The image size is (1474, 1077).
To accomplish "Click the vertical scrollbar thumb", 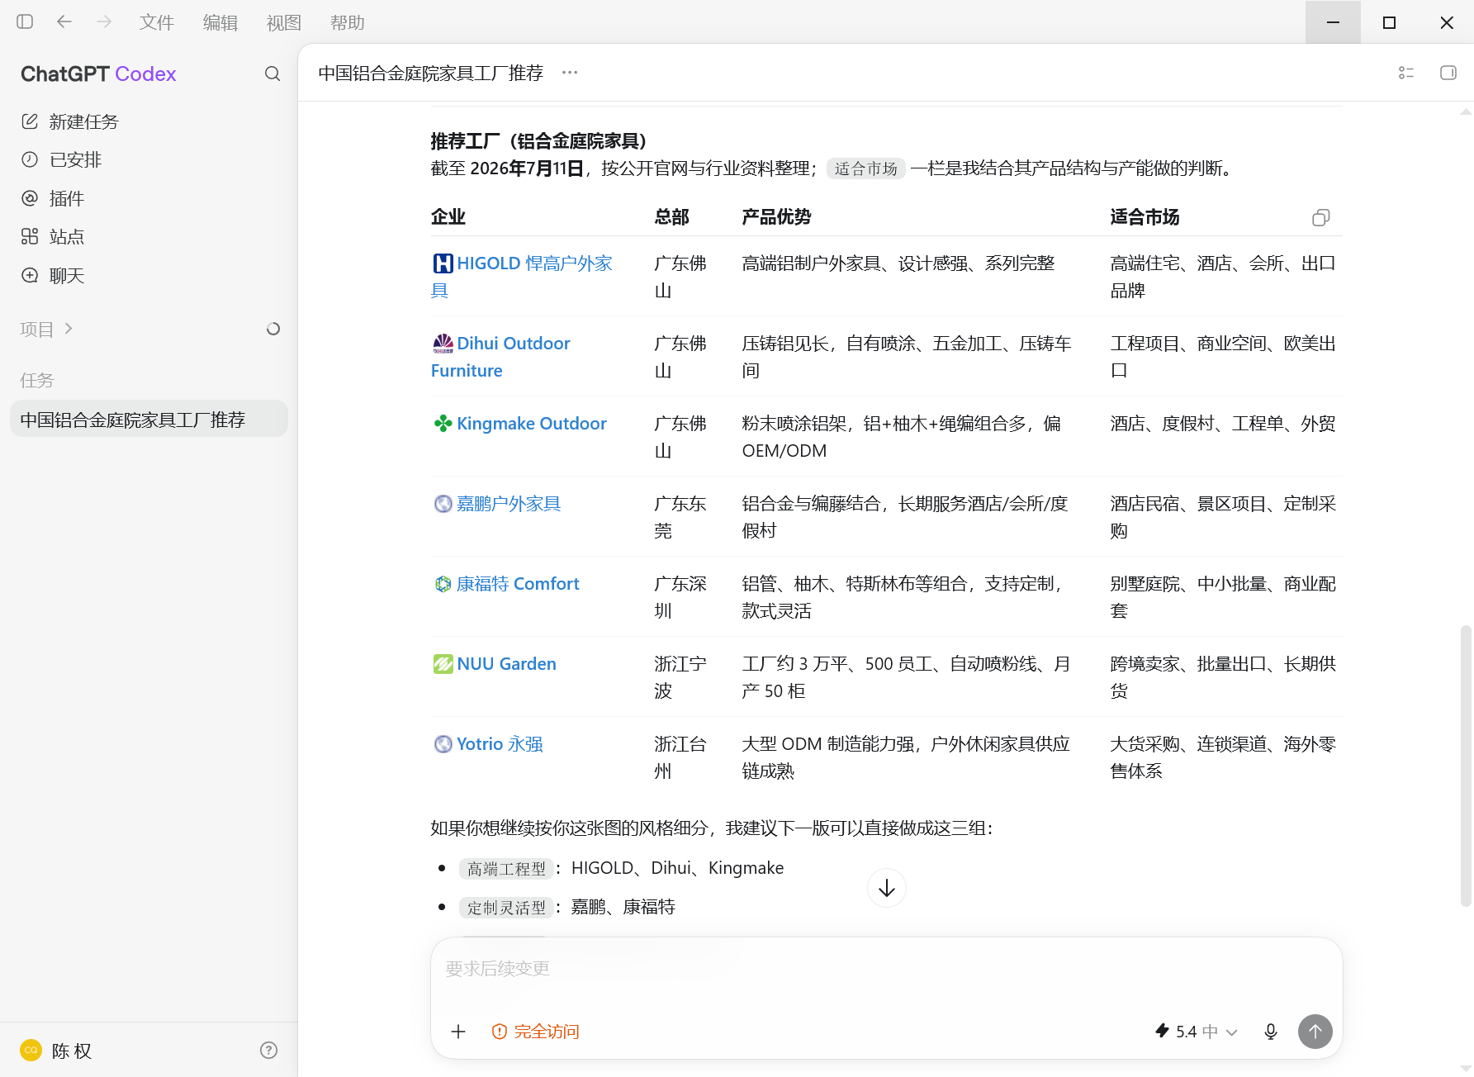I will click(1466, 766).
